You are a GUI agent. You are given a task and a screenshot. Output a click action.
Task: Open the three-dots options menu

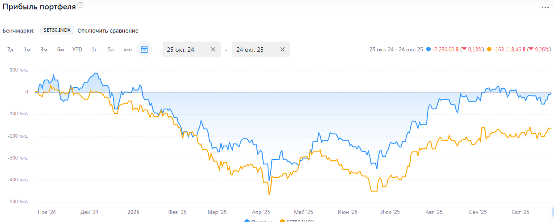[x=545, y=8]
